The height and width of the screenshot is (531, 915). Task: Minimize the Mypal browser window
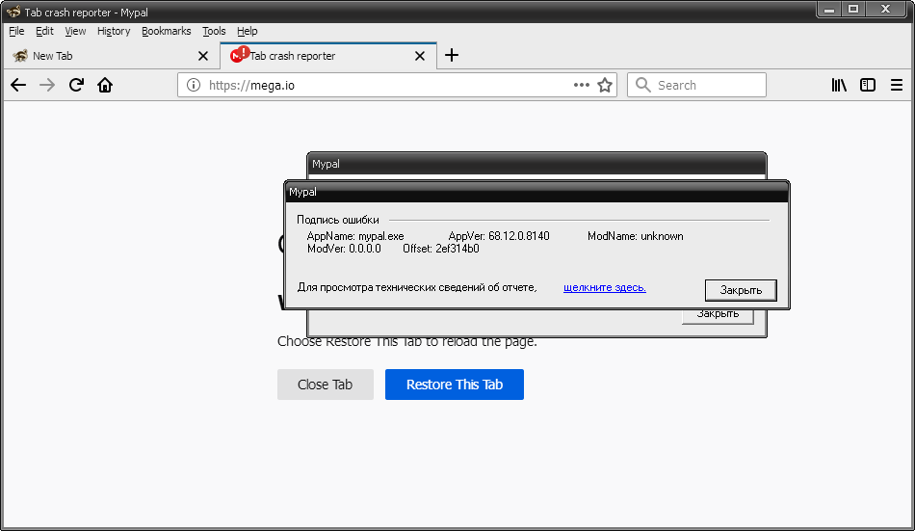click(829, 10)
